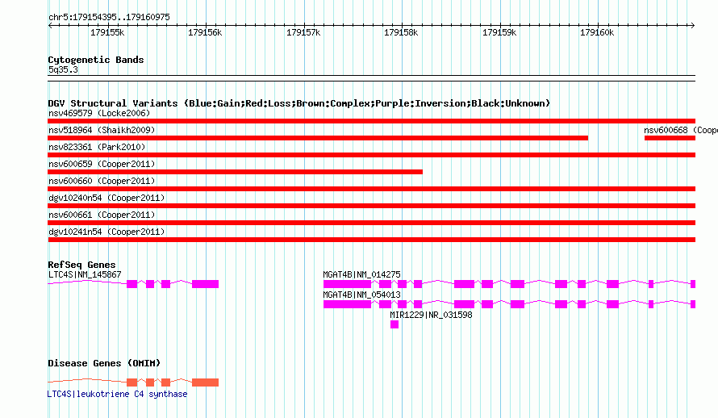Screen dimensions: 718x418
Task: Click the RefSeq Genes track title
Action: (81, 265)
